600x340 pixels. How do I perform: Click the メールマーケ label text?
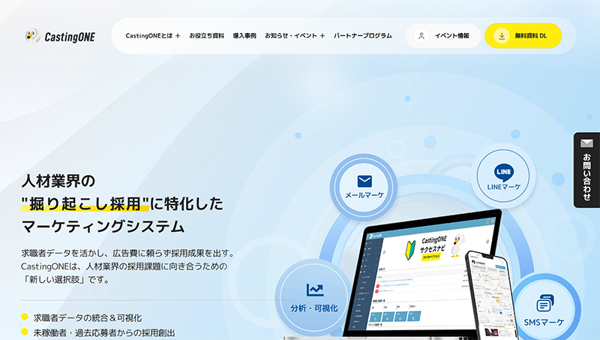click(x=364, y=195)
